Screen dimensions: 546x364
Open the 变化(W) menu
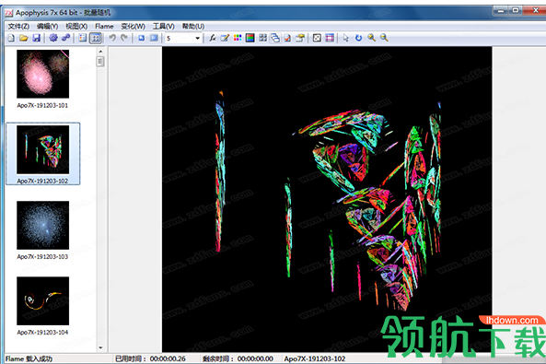point(133,26)
